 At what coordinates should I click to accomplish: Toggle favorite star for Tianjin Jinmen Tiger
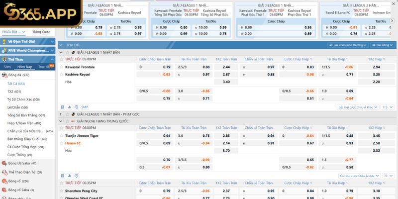pyautogui.click(x=61, y=136)
